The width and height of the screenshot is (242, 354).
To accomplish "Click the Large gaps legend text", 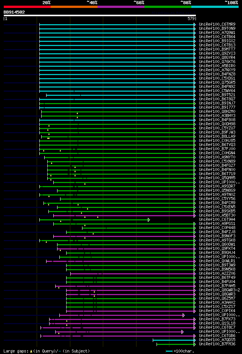I will pyautogui.click(x=47, y=351).
